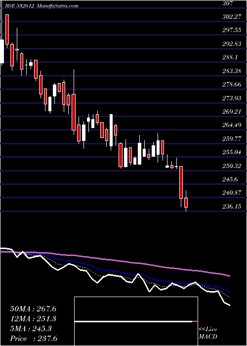Click the 288.1 price axis label
Image resolution: width=247 pixels, height=346 pixels.
coord(230,57)
